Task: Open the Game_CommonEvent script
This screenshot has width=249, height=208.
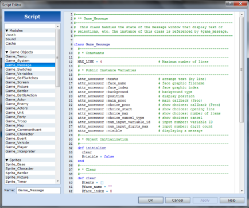Action: point(30,130)
